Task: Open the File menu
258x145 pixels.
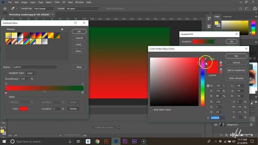Action: (x=10, y=2)
